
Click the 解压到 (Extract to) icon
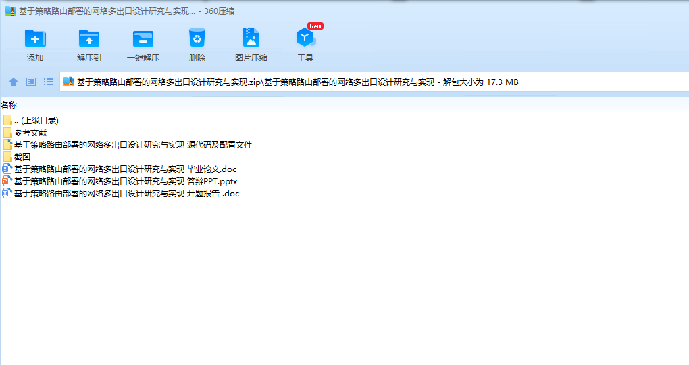[x=89, y=38]
